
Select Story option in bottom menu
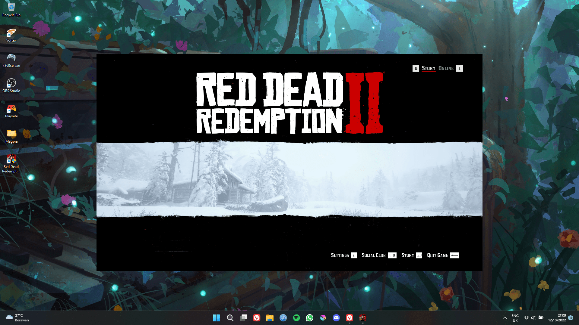pos(408,255)
